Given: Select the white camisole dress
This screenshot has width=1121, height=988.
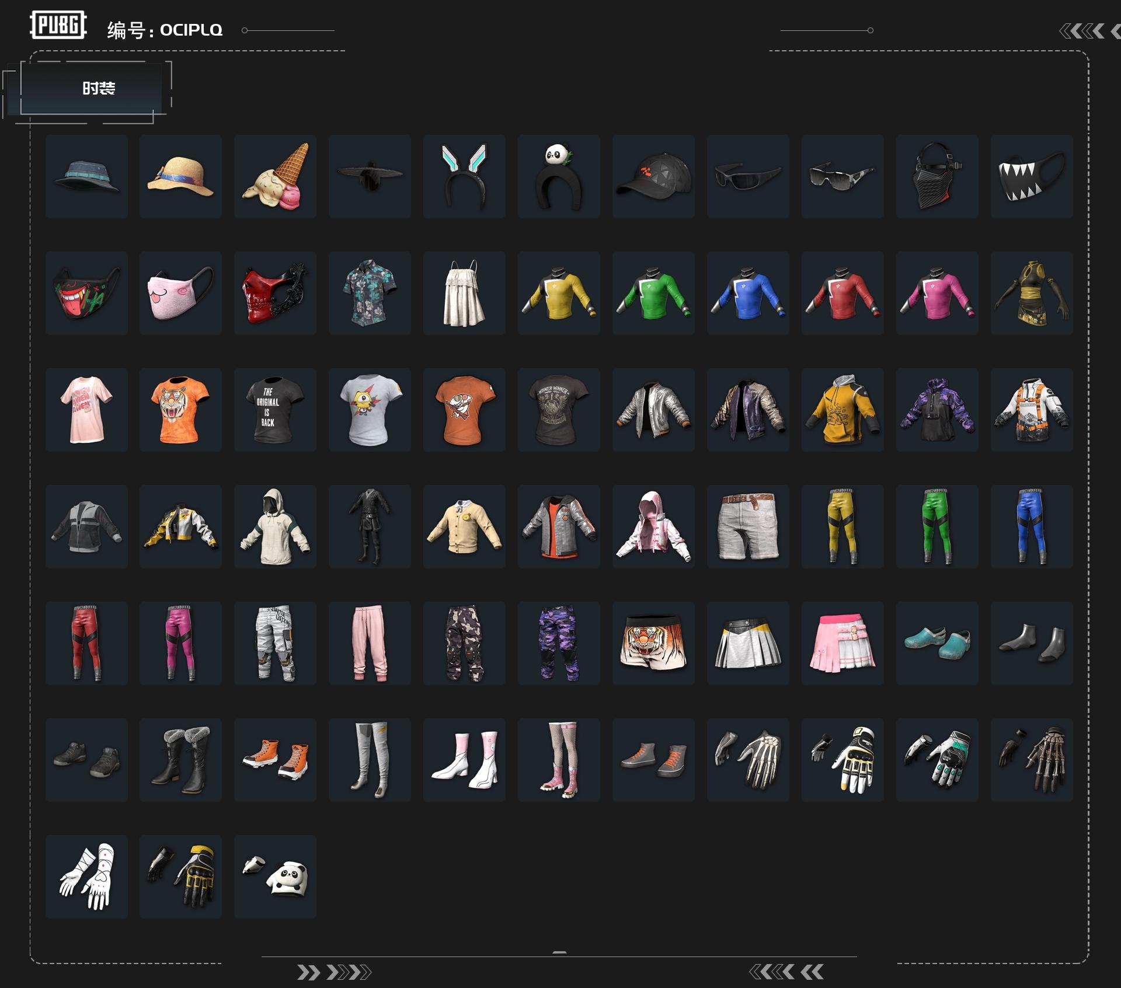Looking at the screenshot, I should [x=464, y=293].
